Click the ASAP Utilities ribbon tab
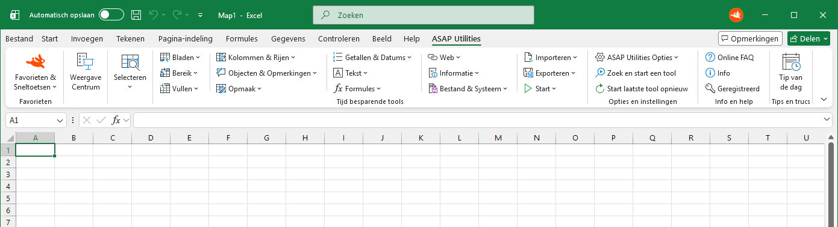The height and width of the screenshot is (227, 838). [456, 38]
